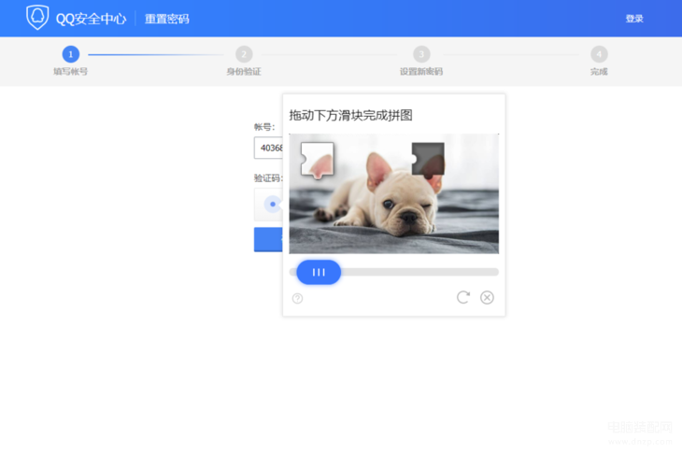Click the QQ安全中心 header text
The image size is (682, 454).
(91, 19)
